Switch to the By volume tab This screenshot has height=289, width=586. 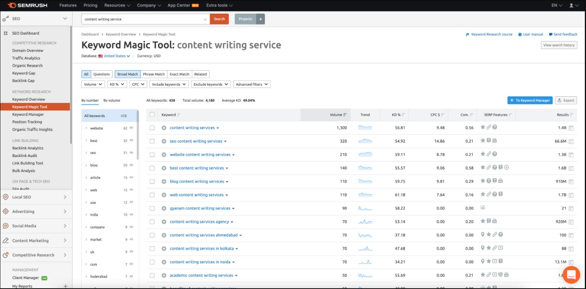(x=112, y=101)
